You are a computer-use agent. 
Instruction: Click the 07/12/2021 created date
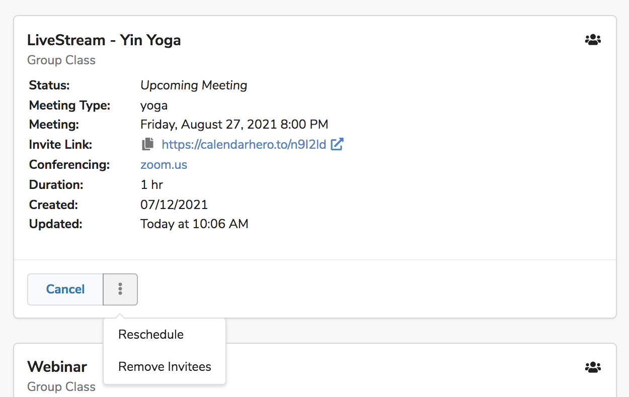[174, 205]
